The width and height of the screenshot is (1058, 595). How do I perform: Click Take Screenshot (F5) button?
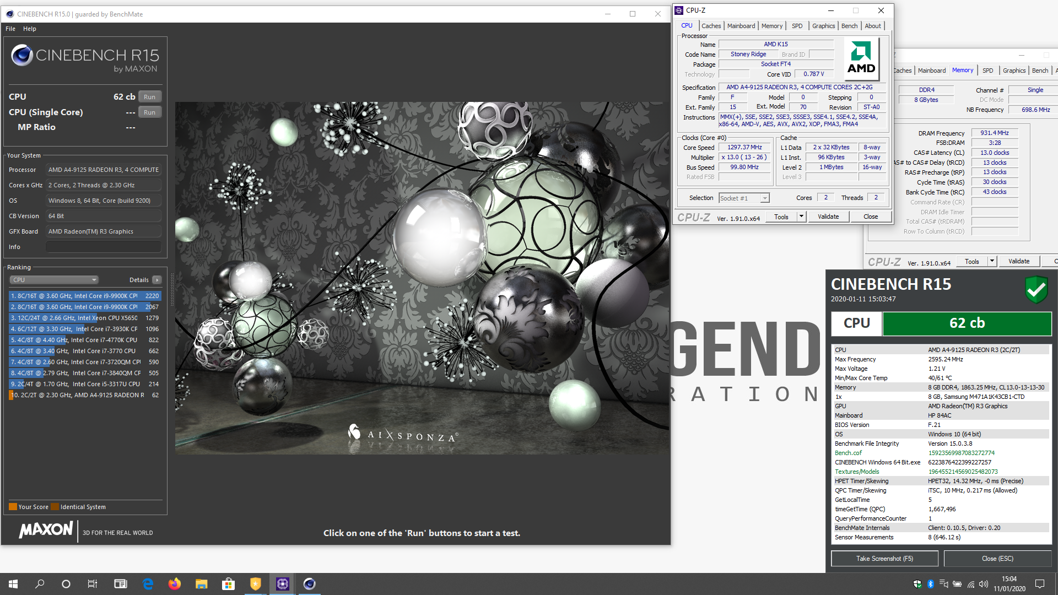884,559
